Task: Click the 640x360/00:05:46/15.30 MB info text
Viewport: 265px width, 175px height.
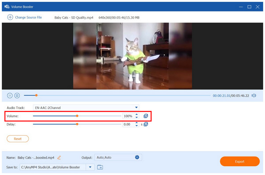Action: 119,18
